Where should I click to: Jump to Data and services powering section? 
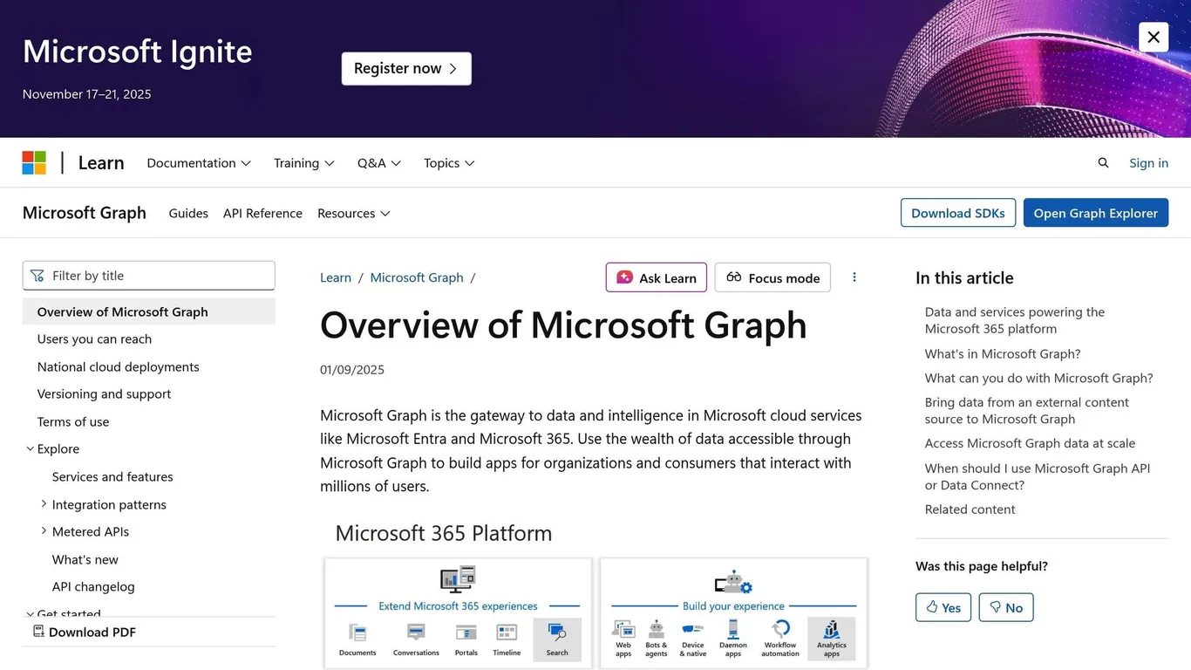pyautogui.click(x=1015, y=320)
